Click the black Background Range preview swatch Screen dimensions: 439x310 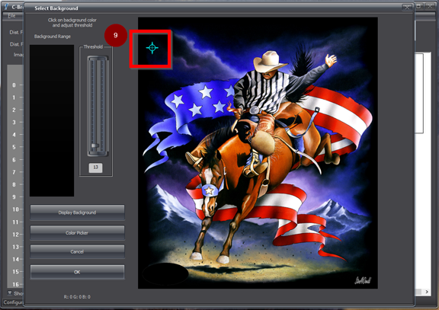point(52,120)
